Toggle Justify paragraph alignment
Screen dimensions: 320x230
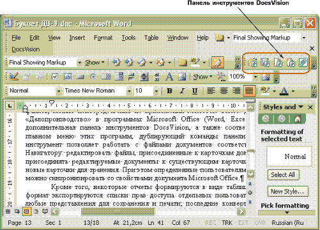[x=249, y=91]
